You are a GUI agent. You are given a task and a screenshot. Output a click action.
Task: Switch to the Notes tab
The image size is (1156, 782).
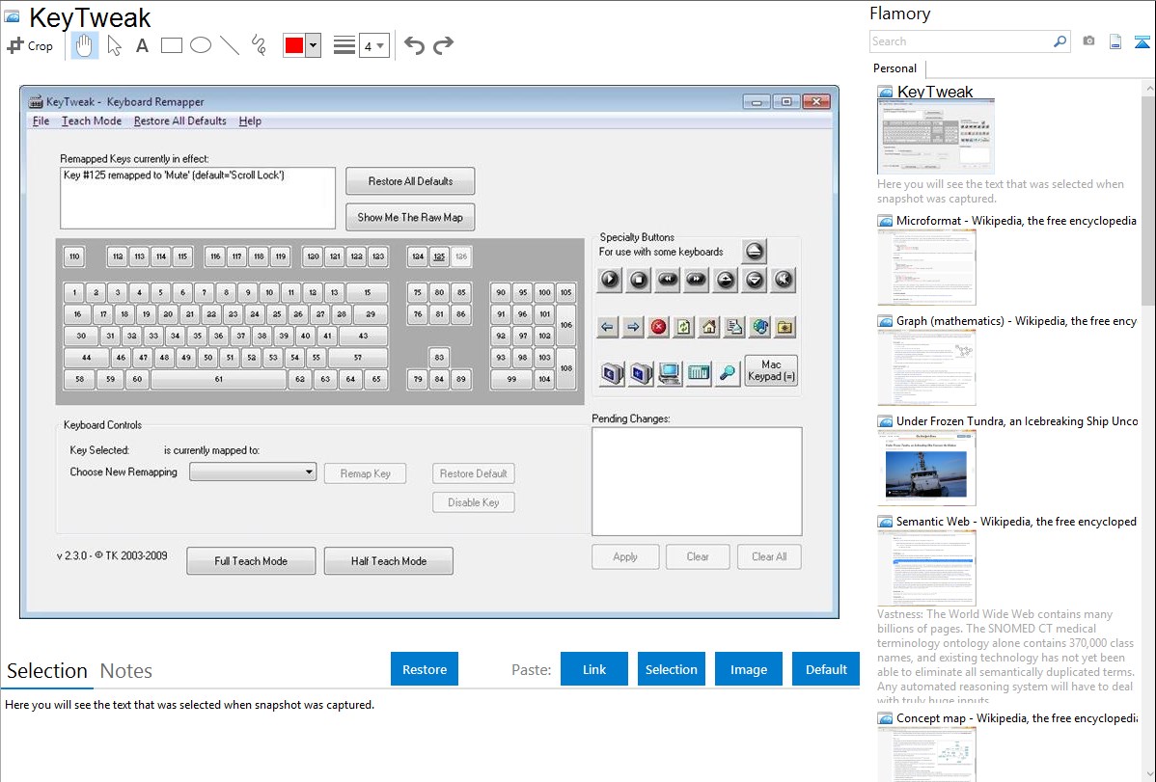tap(126, 671)
